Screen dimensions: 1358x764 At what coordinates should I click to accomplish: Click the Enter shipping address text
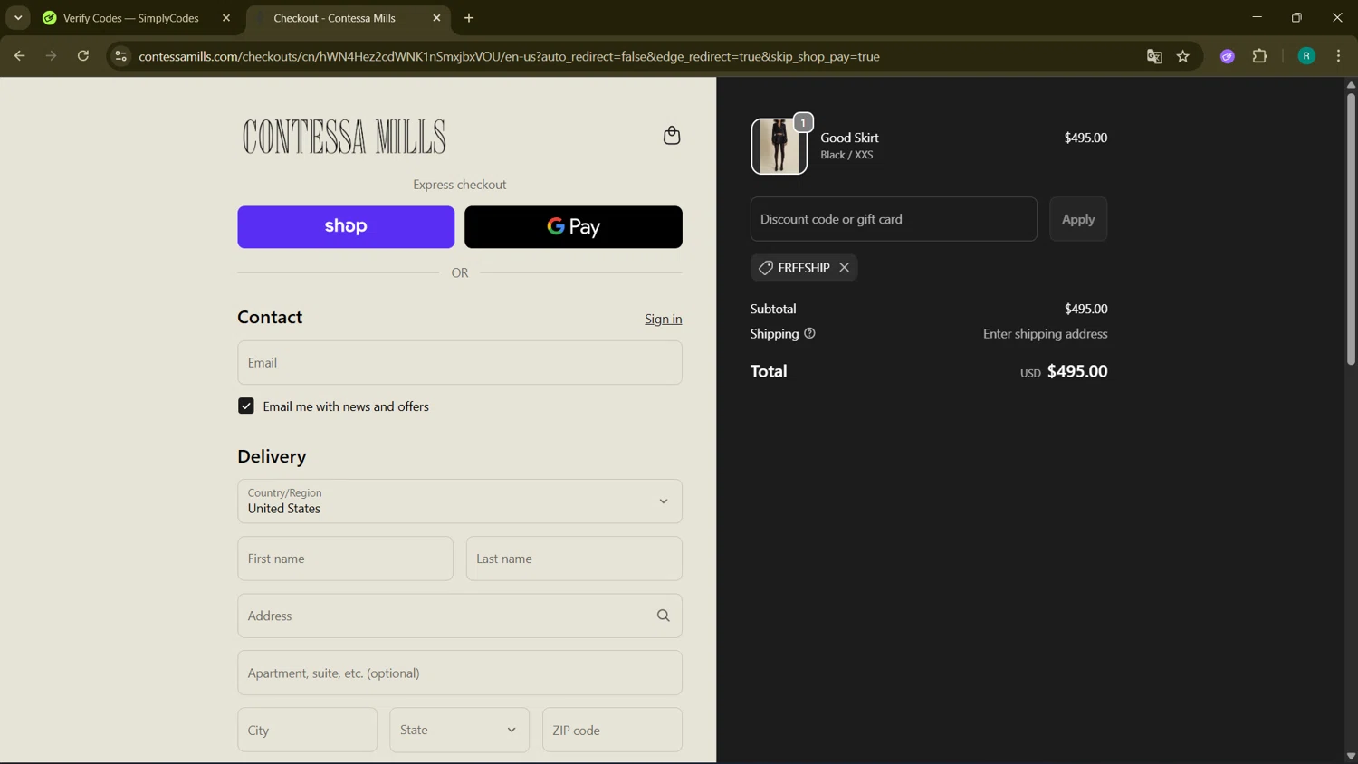point(1046,334)
